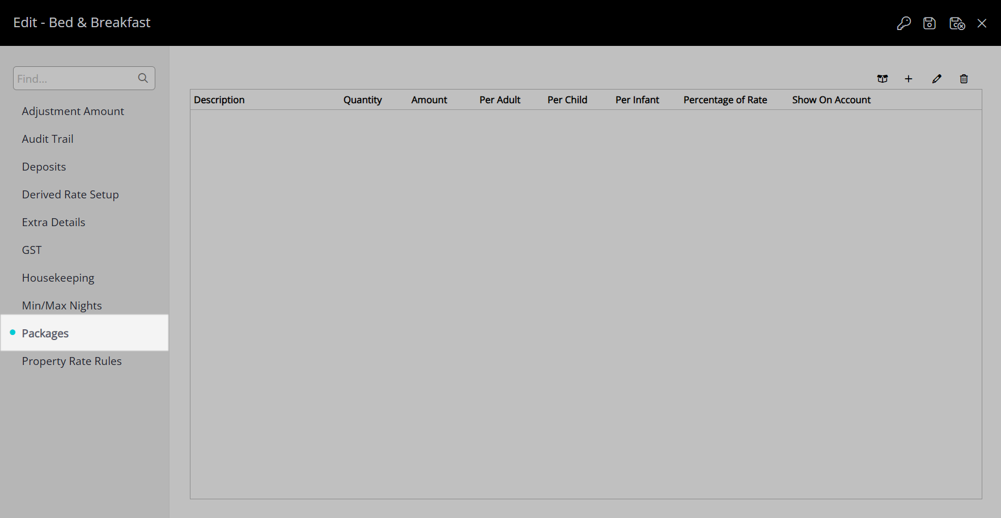
Task: Close the Edit Bed & Breakfast window
Action: pos(982,23)
